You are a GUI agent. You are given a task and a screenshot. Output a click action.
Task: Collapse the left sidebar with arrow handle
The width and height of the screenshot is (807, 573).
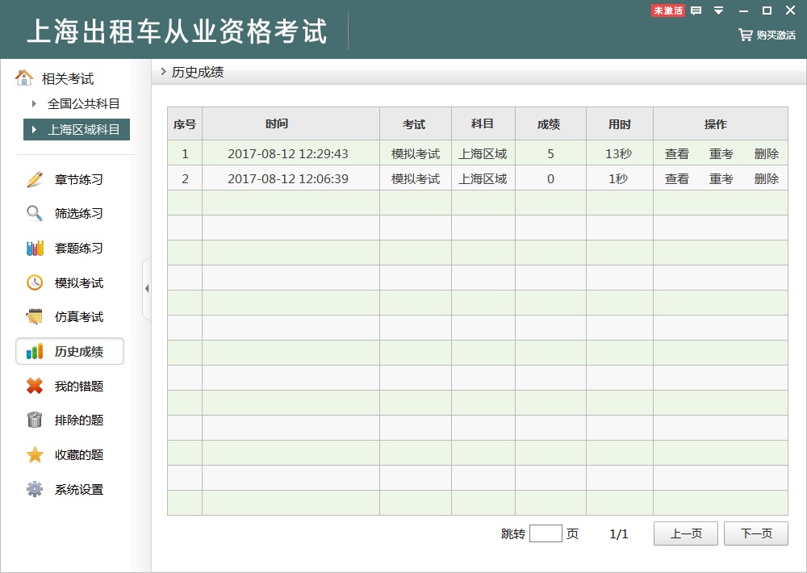147,289
